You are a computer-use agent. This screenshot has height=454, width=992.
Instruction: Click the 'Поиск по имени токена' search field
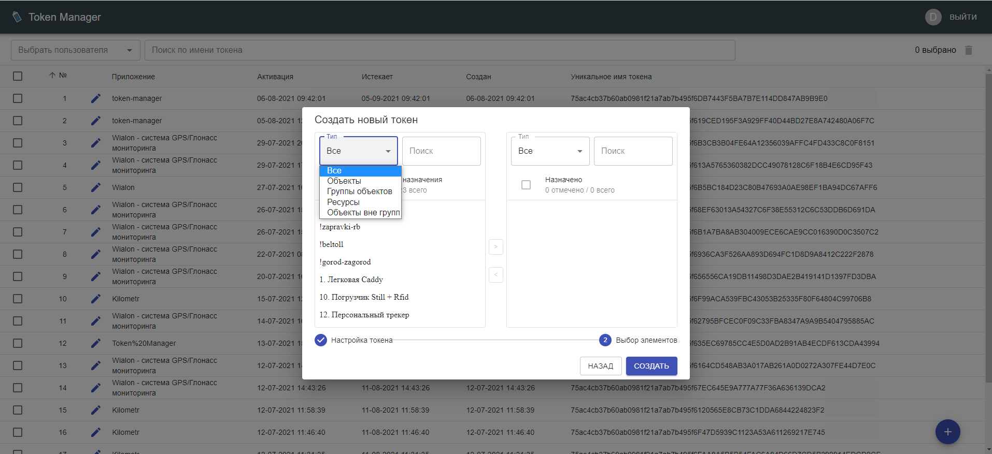[440, 50]
